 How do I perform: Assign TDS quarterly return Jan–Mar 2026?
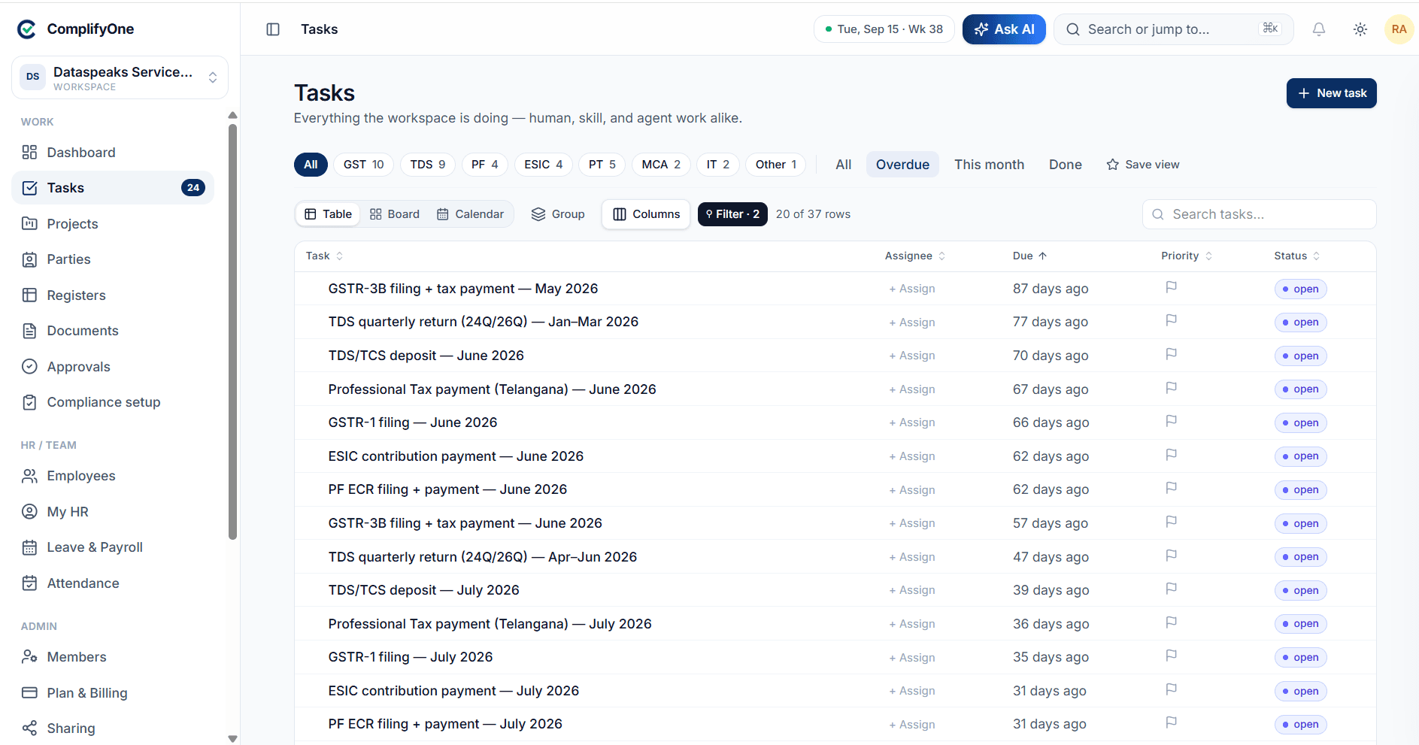pos(912,323)
